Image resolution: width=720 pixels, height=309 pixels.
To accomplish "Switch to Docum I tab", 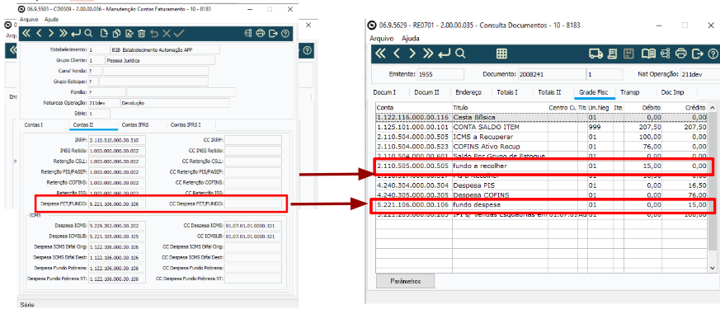I will tap(385, 92).
